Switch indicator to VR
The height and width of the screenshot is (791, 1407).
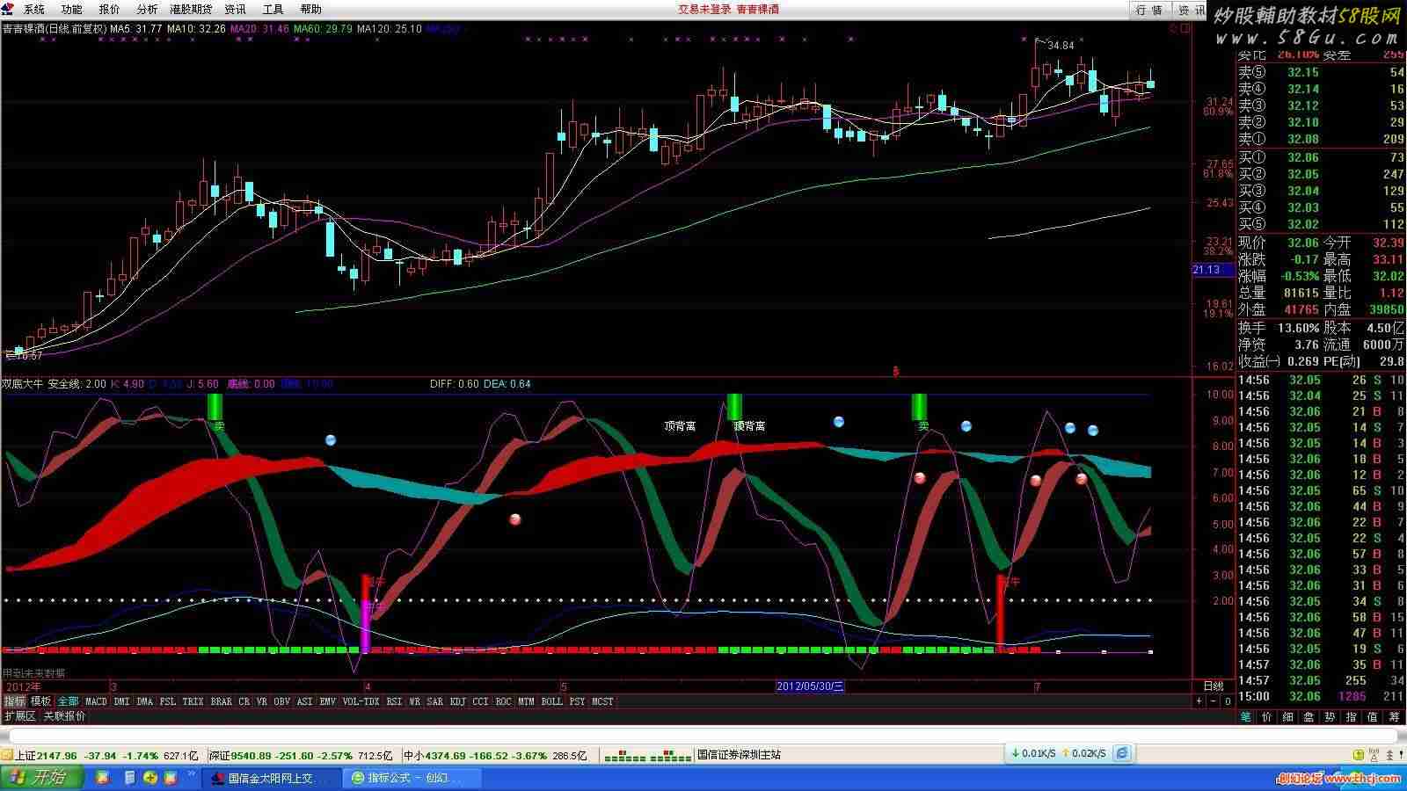(262, 701)
